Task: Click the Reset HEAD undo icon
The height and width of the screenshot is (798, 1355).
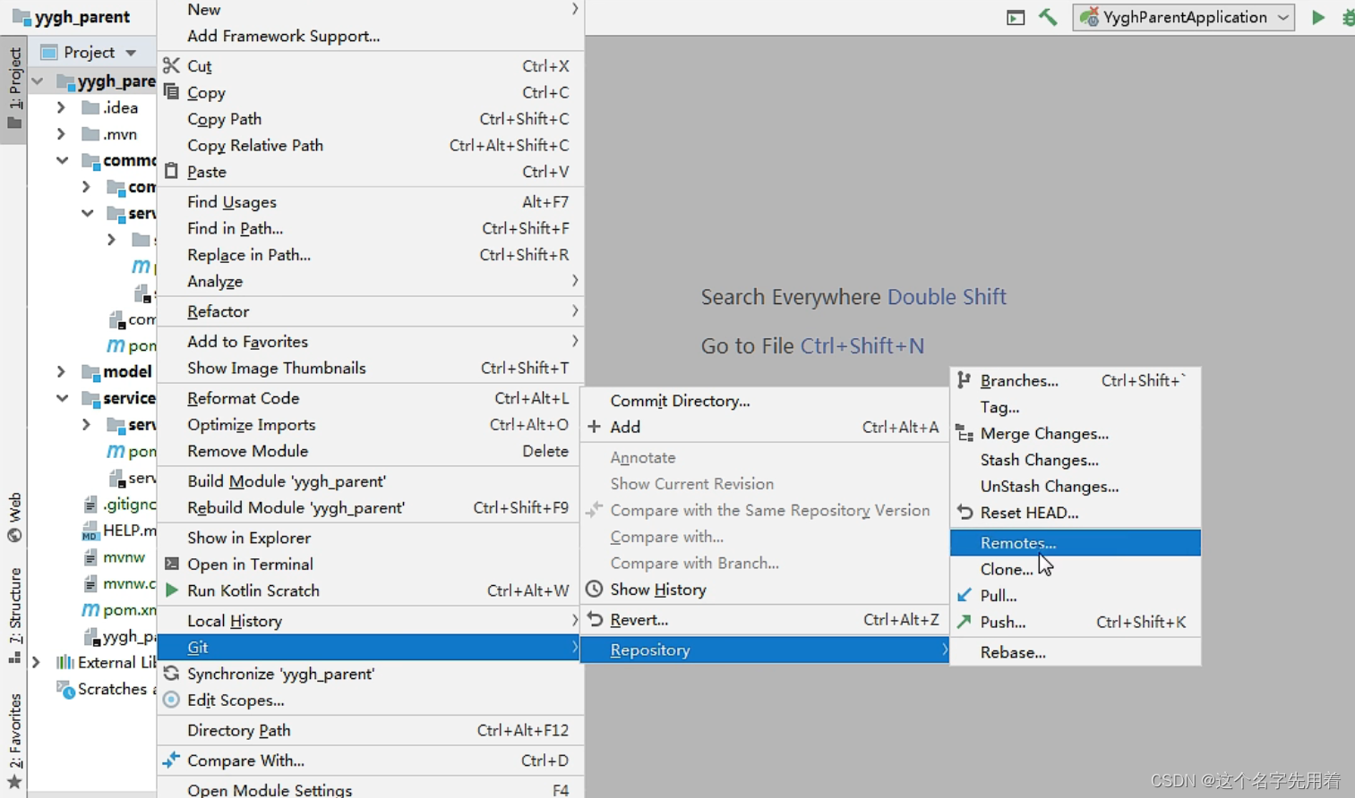Action: (x=965, y=512)
